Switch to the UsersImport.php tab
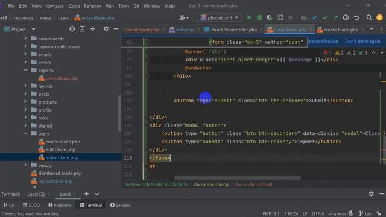This screenshot has height=217, width=386. tap(142, 30)
